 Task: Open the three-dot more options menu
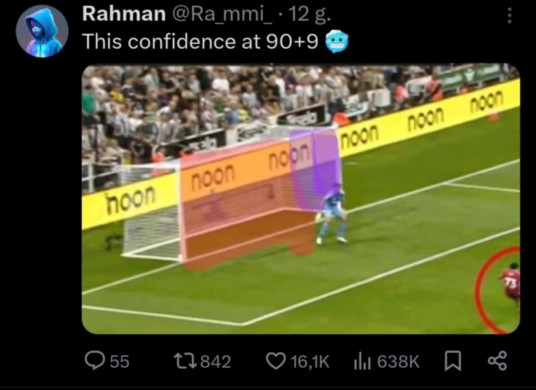(x=509, y=16)
